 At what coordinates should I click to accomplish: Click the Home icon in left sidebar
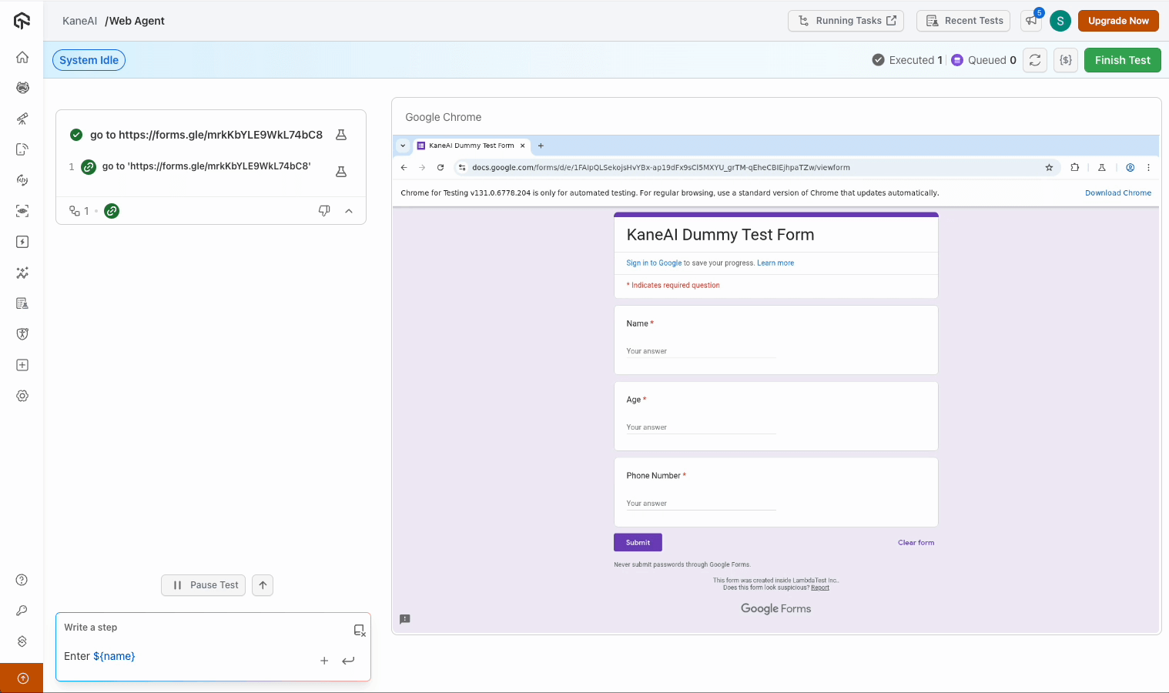[22, 57]
